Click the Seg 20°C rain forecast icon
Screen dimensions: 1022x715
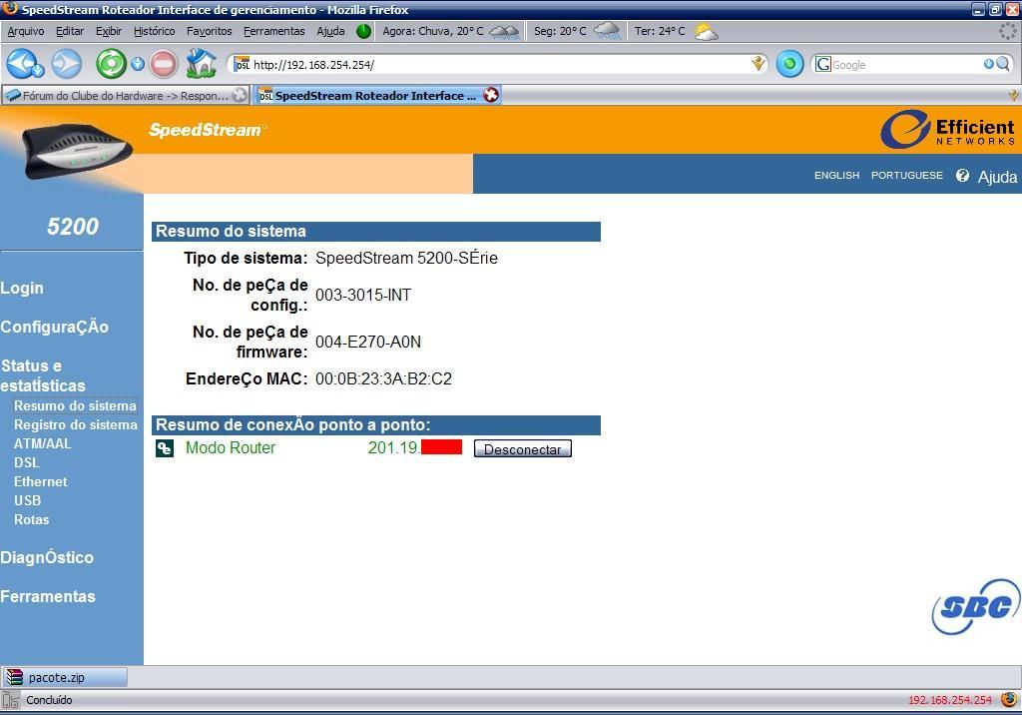[x=607, y=31]
